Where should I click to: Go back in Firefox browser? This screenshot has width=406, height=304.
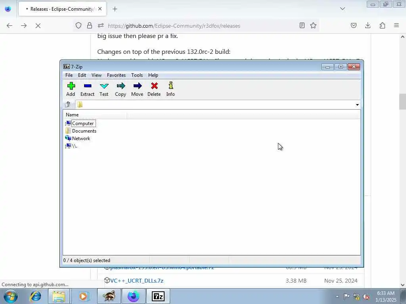tap(10, 26)
